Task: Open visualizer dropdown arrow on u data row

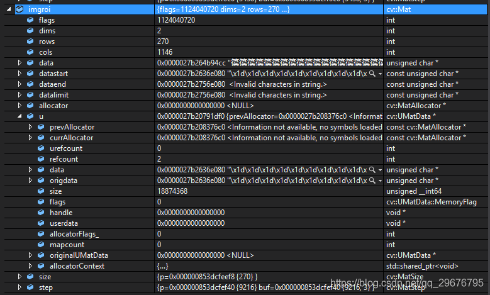Action: click(x=380, y=170)
